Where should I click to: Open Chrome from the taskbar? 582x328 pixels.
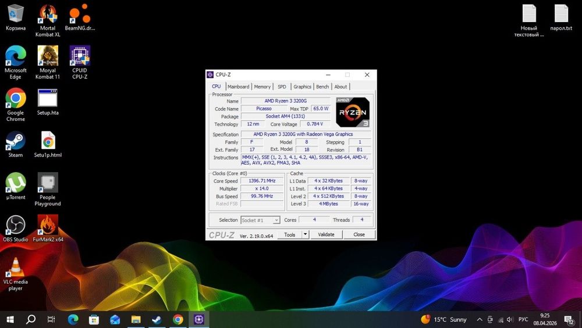pos(178,319)
